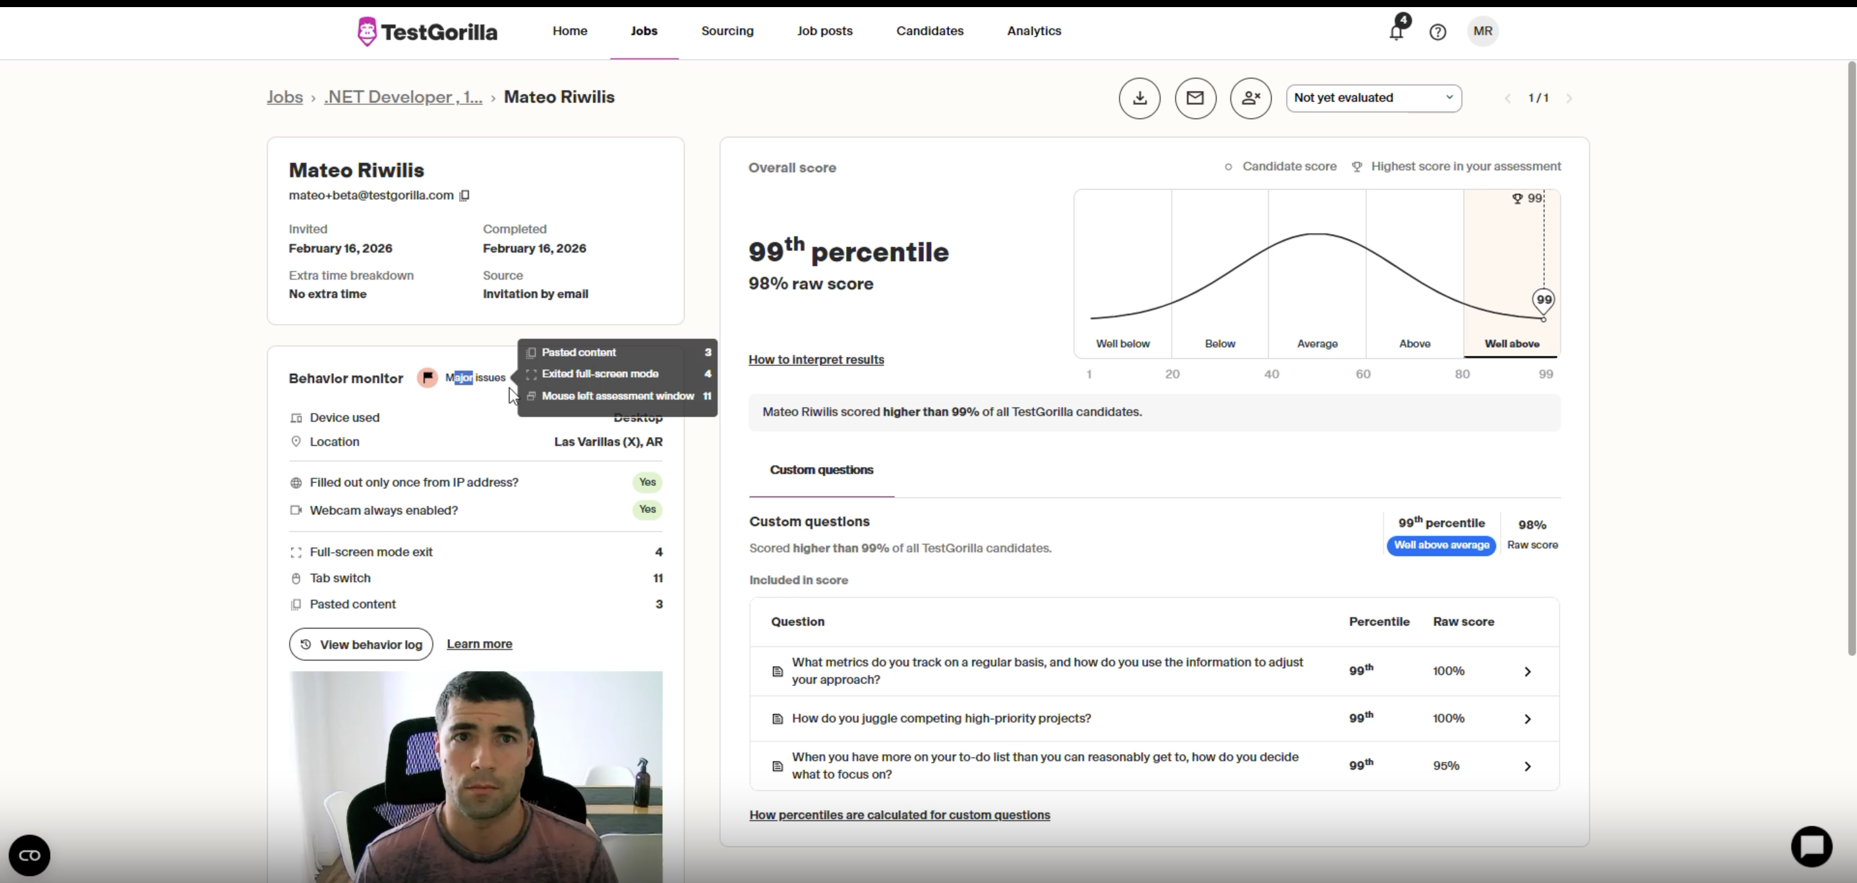Go to next candidate arrow
Viewport: 1857px width, 883px height.
coord(1569,98)
